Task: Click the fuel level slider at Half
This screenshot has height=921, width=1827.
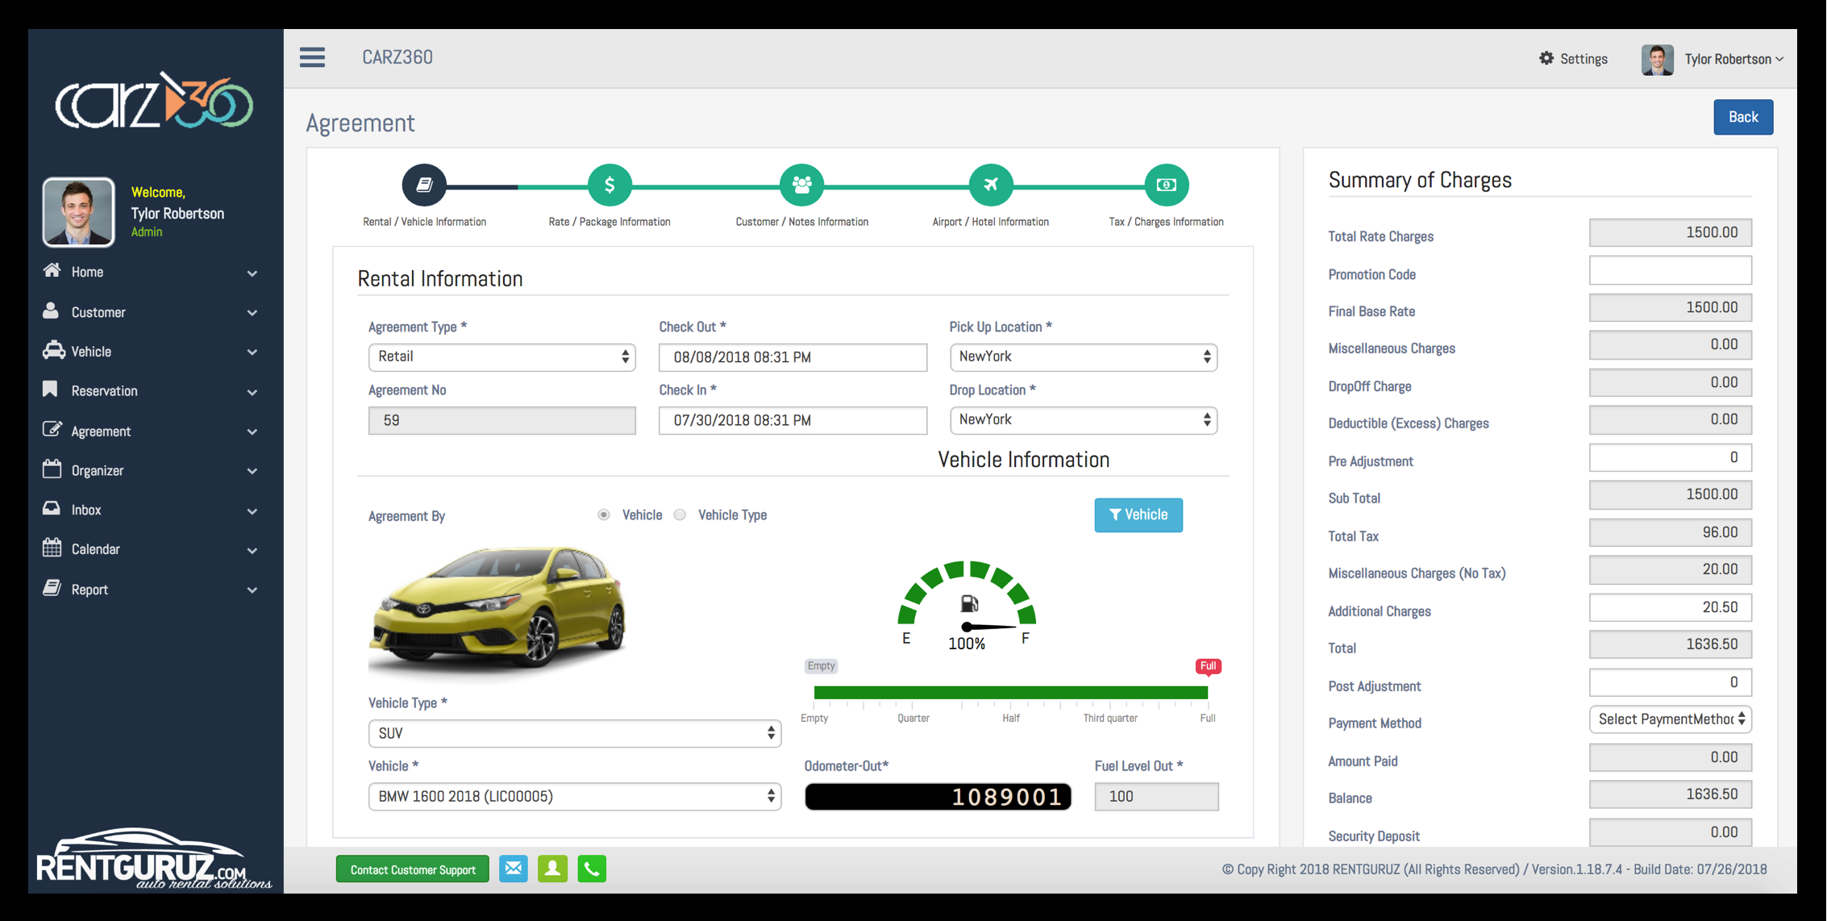Action: [x=1011, y=693]
